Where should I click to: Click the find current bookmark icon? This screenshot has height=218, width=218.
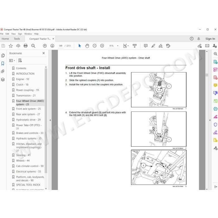[x=20, y=60]
